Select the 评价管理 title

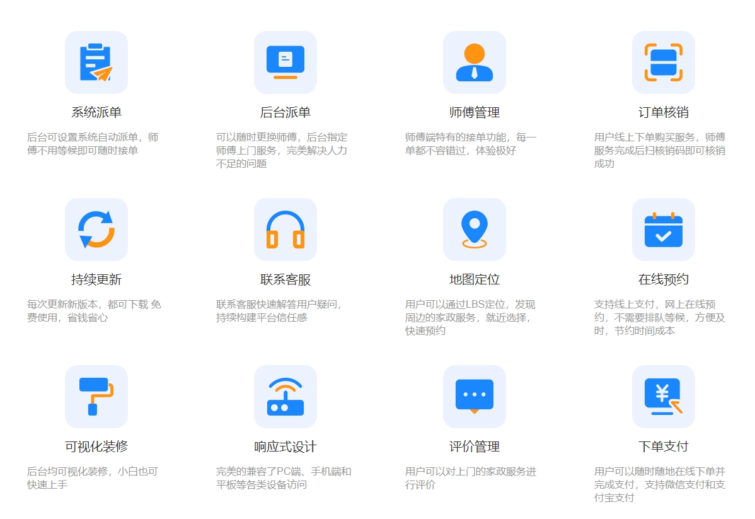475,446
